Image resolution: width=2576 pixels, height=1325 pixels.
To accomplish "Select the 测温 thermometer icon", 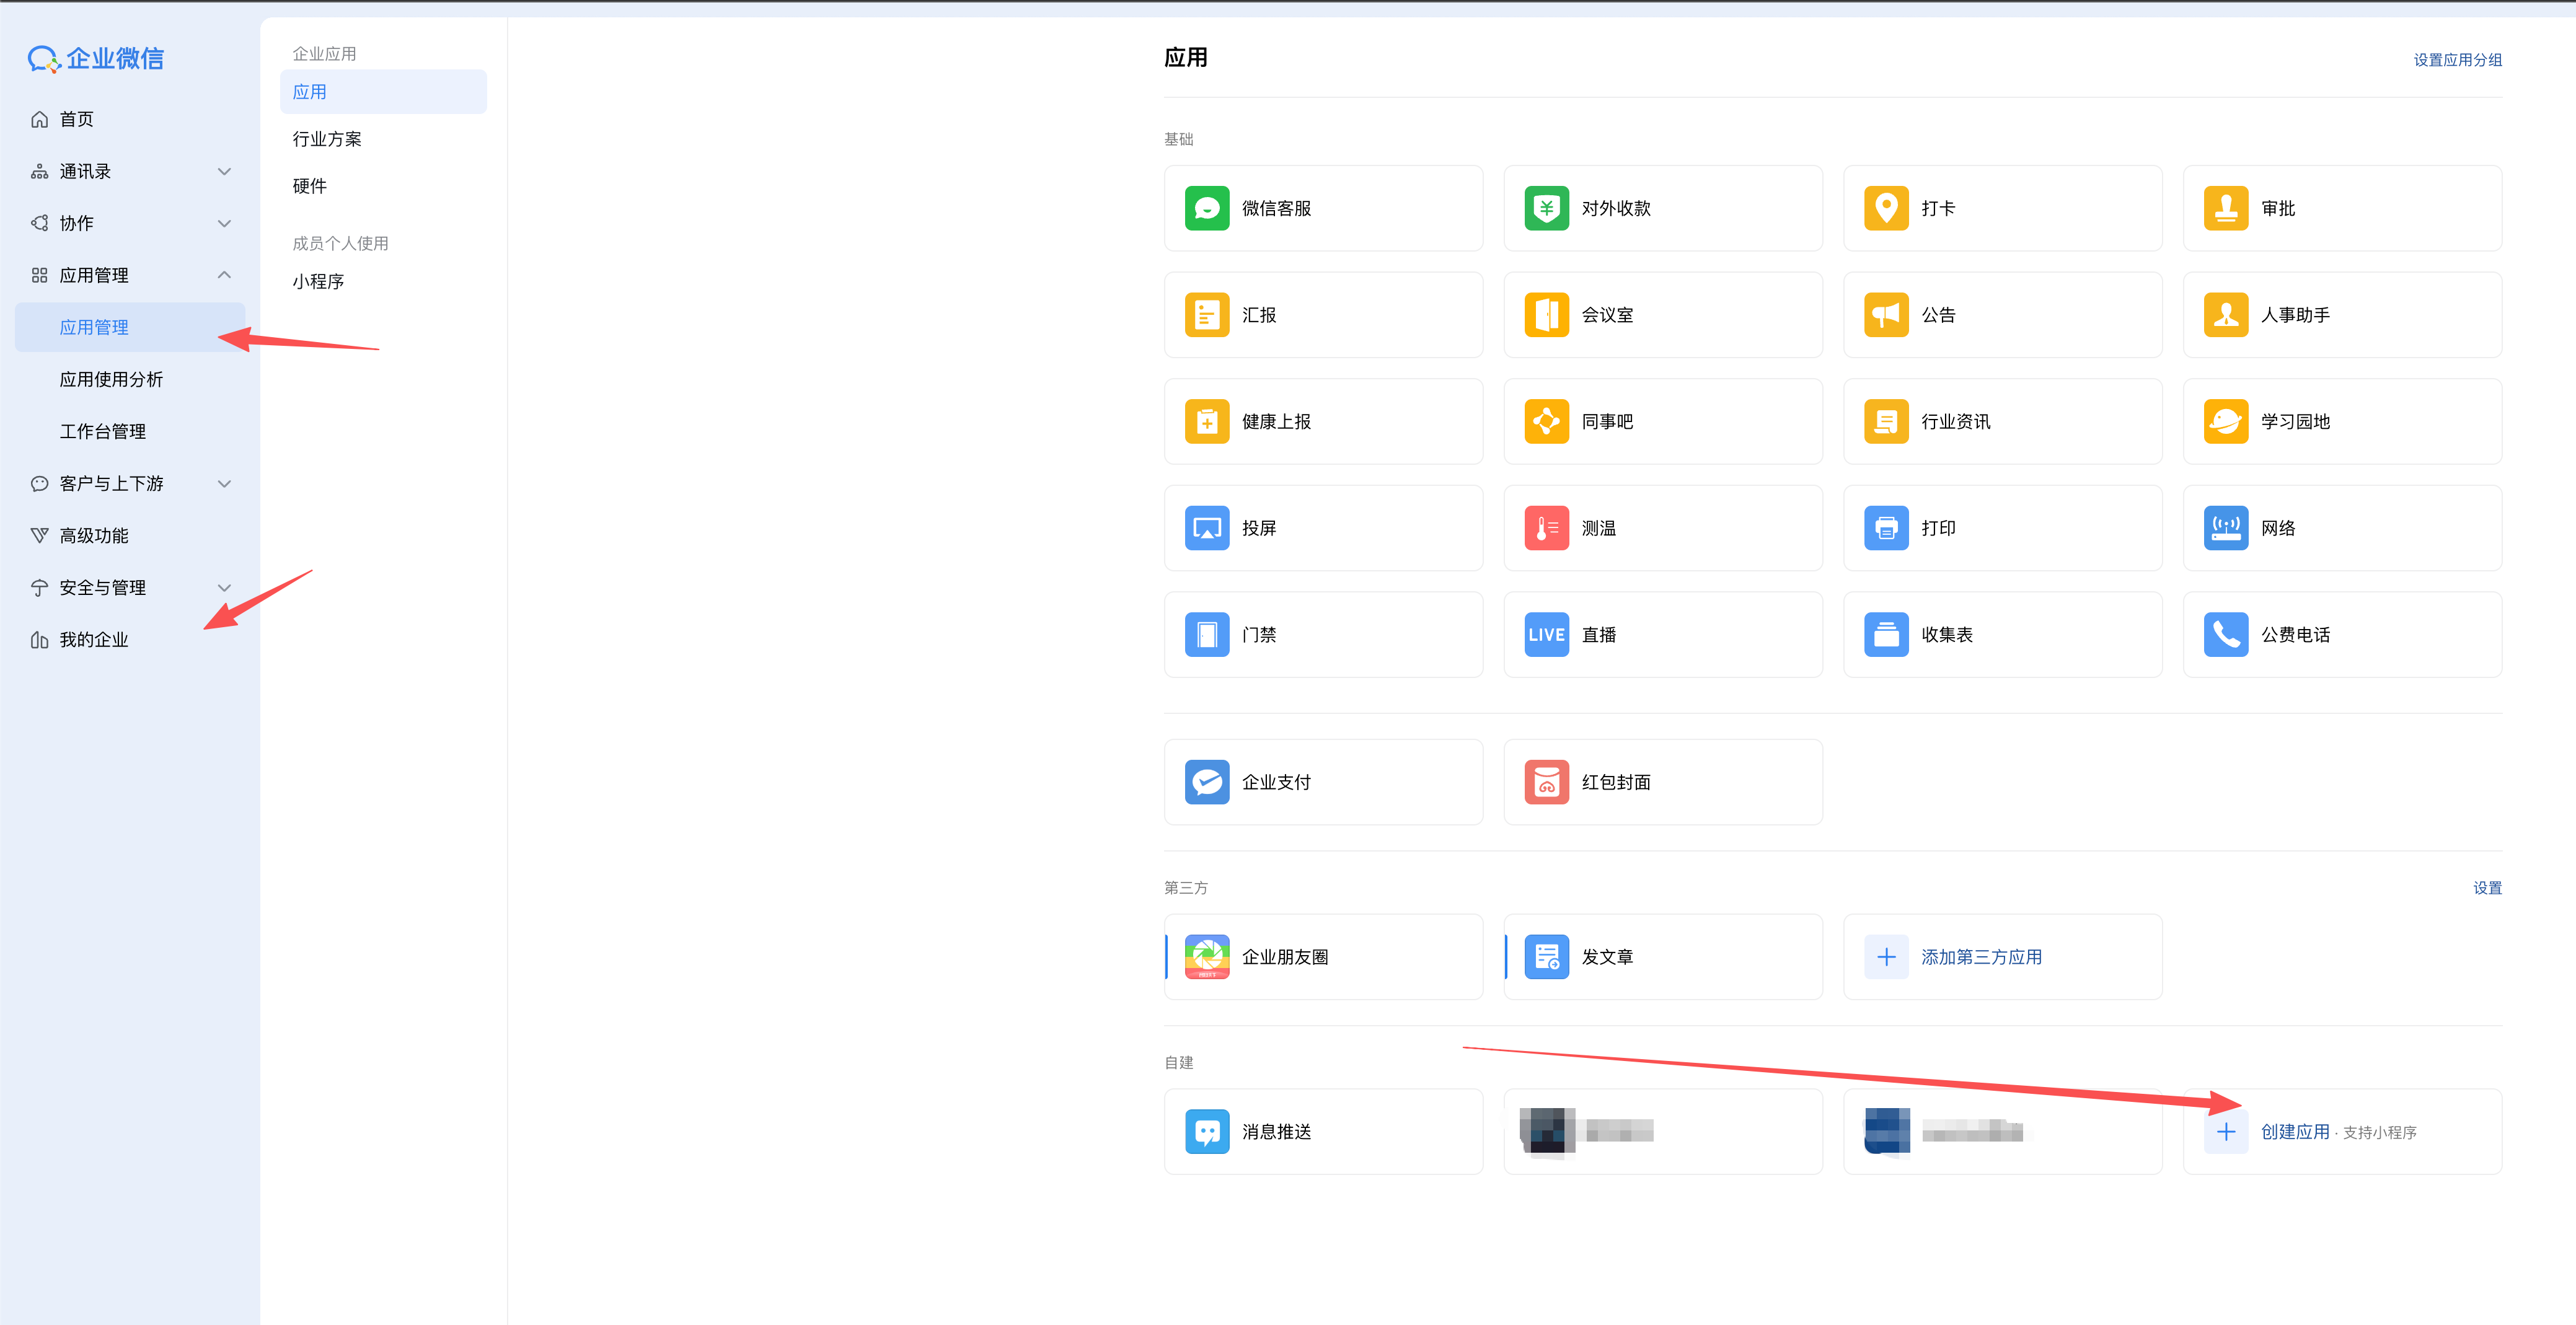I will click(x=1546, y=528).
